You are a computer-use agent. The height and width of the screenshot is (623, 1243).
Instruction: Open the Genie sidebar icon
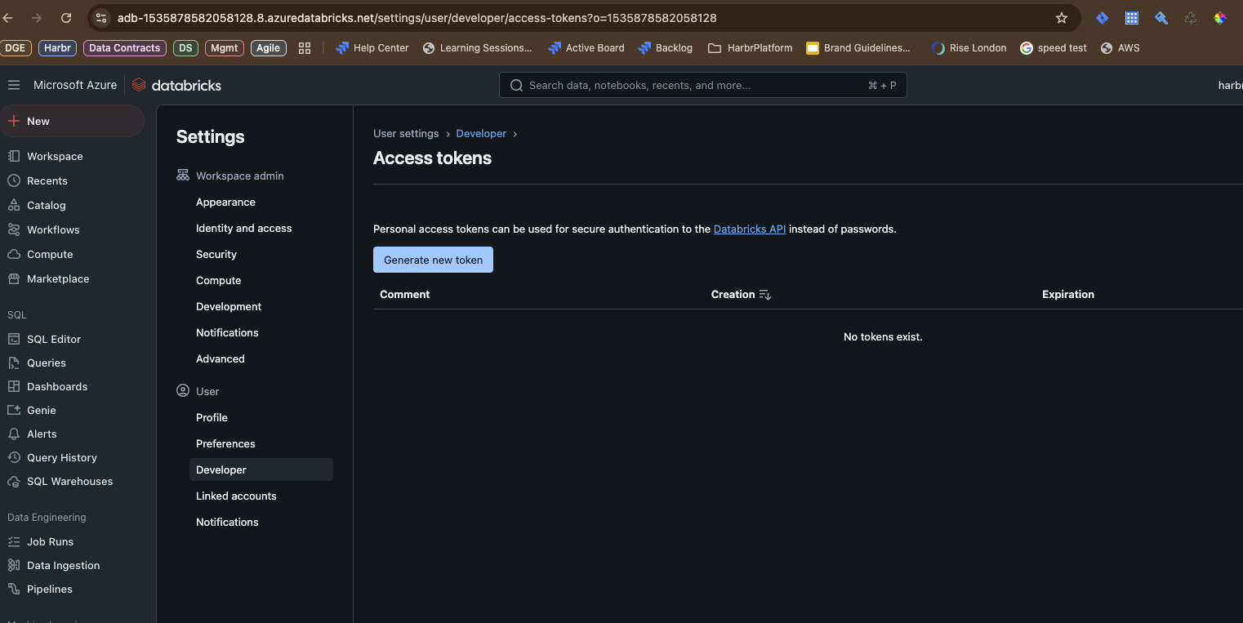coord(13,410)
